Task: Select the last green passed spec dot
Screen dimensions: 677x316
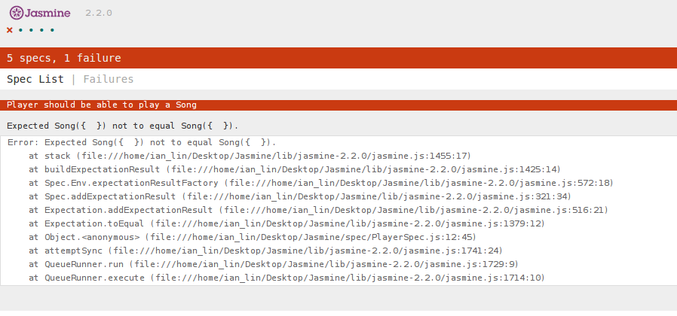Action: [x=52, y=30]
